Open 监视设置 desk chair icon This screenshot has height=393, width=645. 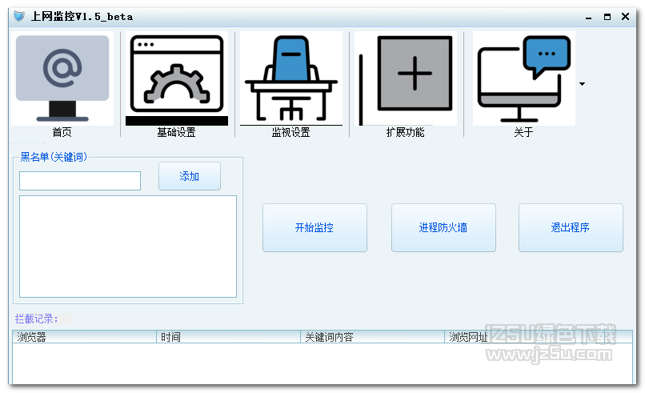(291, 78)
